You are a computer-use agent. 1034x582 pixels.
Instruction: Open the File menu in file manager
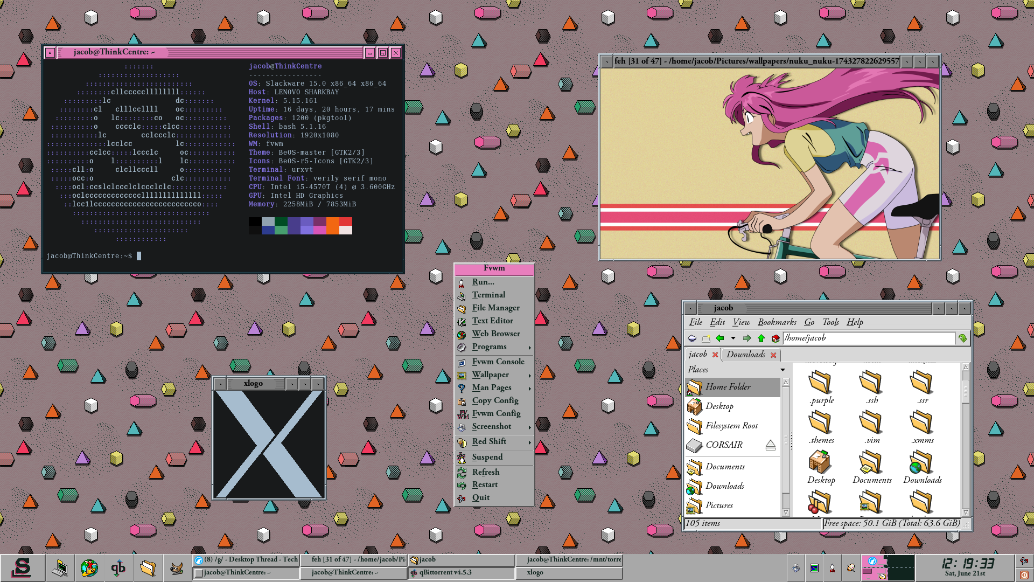(695, 322)
